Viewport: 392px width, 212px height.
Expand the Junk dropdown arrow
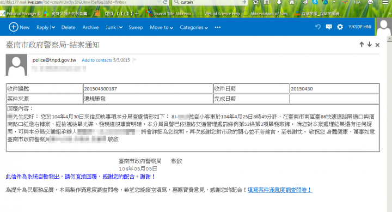(121, 27)
